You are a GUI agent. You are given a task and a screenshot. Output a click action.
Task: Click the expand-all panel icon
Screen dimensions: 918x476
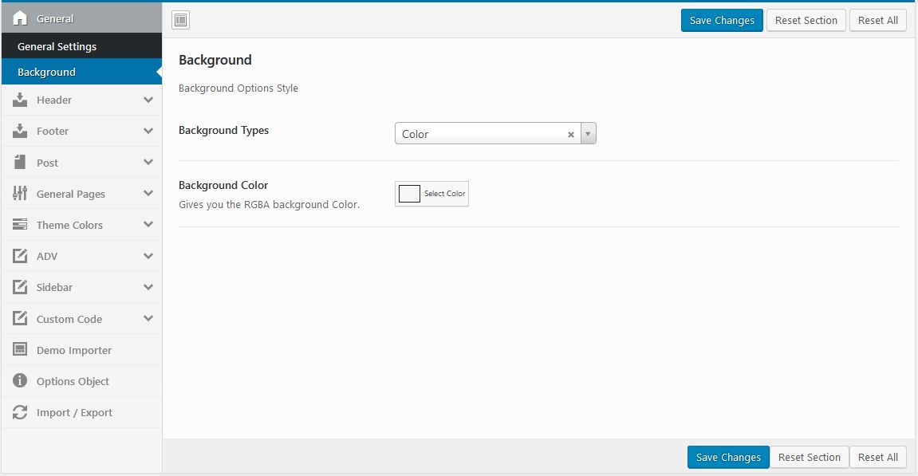coord(180,21)
